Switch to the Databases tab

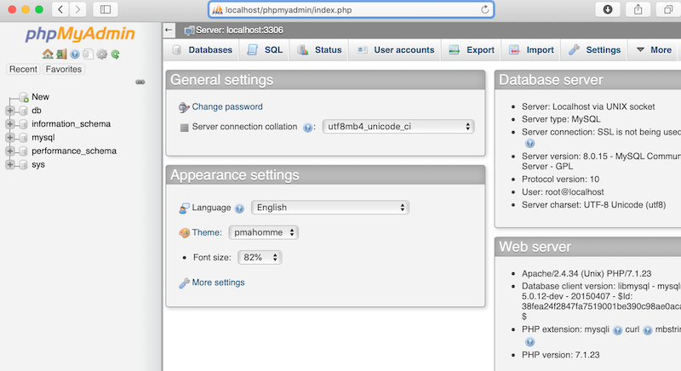202,50
